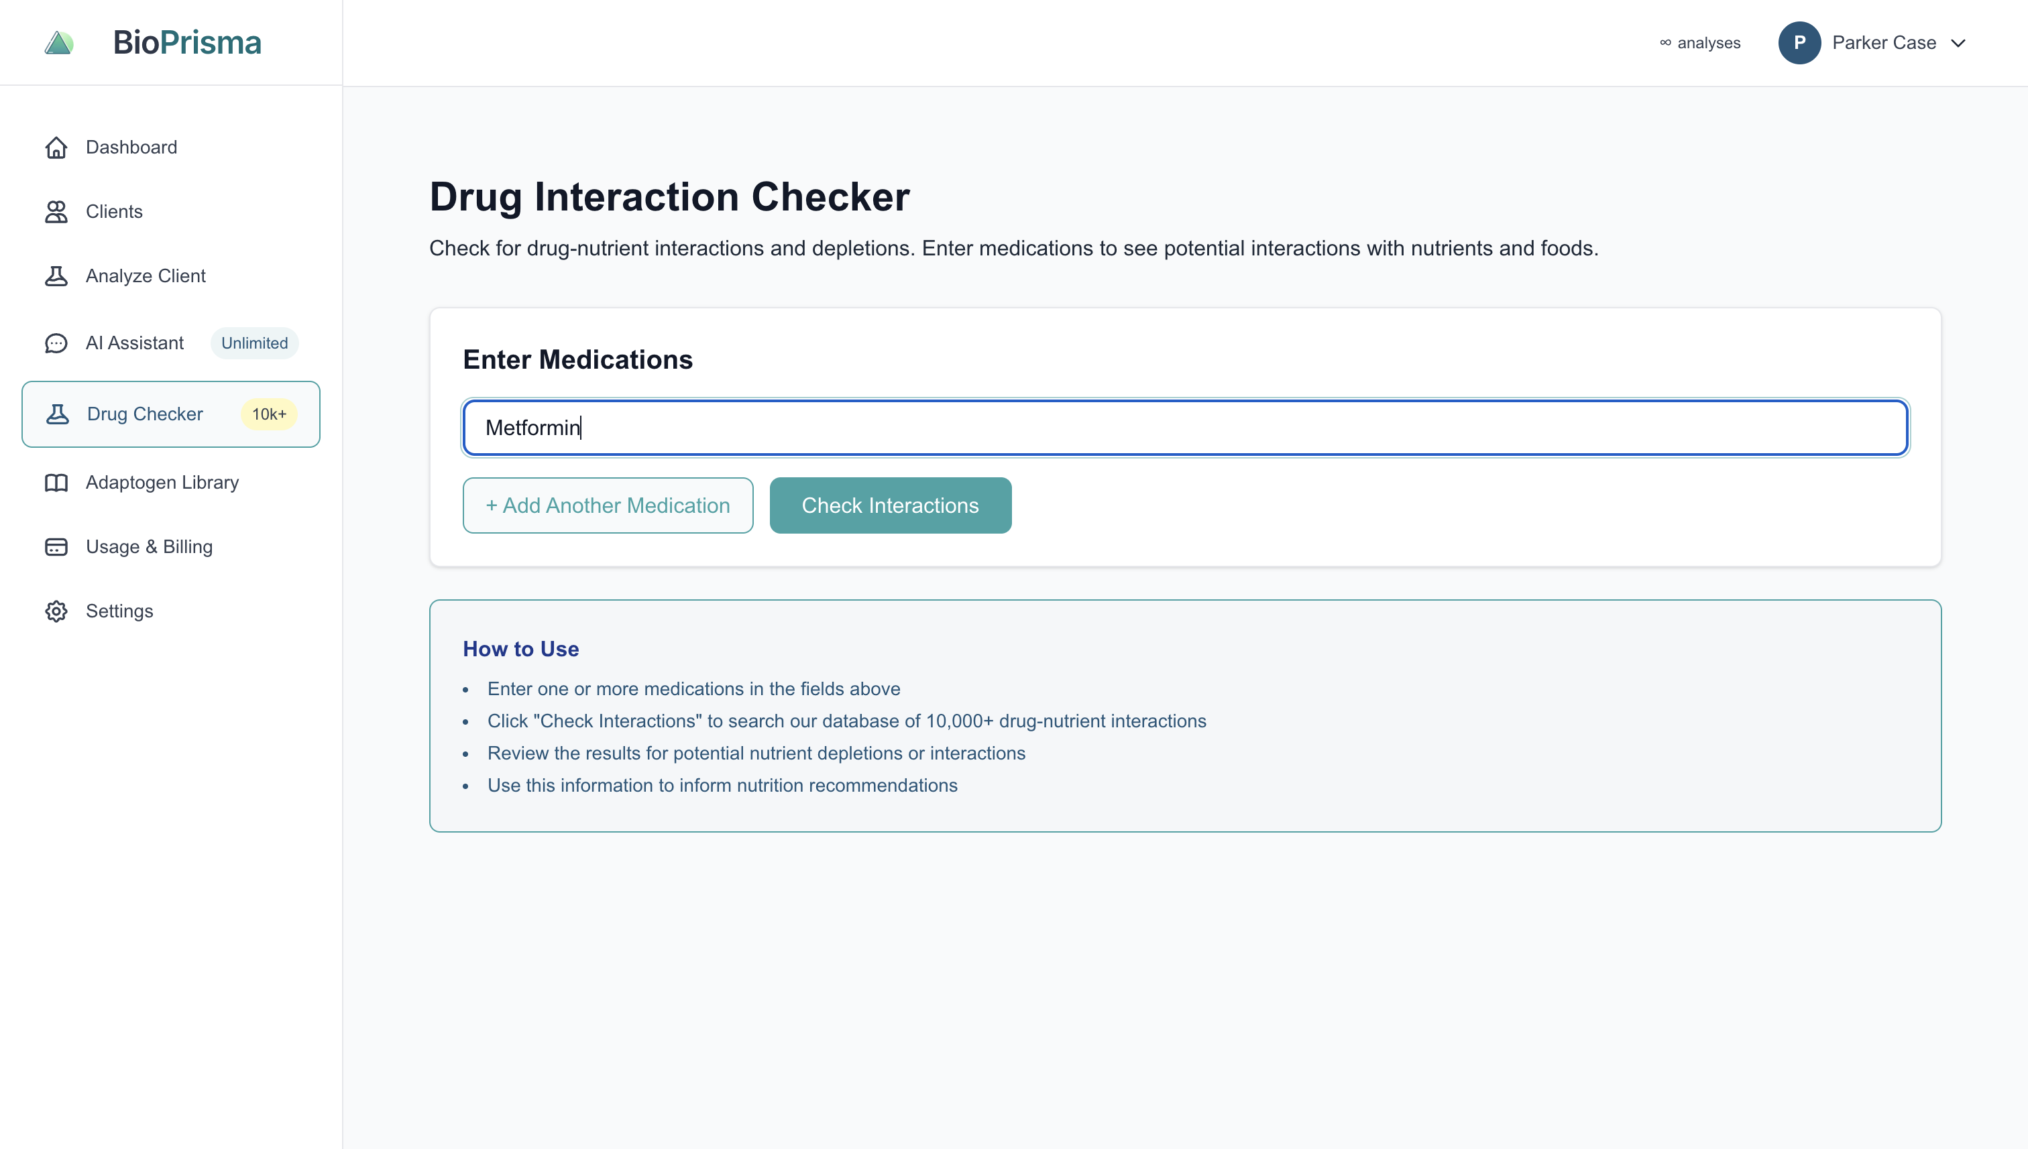
Task: Click the Analyze Client flask icon
Action: coord(55,276)
